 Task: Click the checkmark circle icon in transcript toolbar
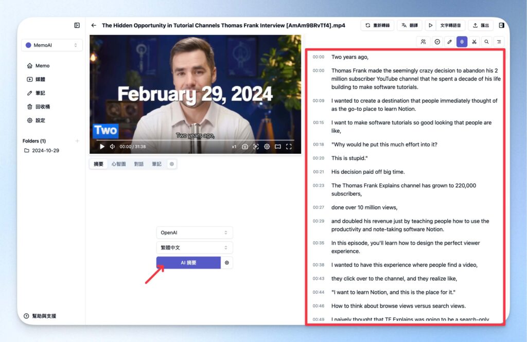tap(437, 42)
